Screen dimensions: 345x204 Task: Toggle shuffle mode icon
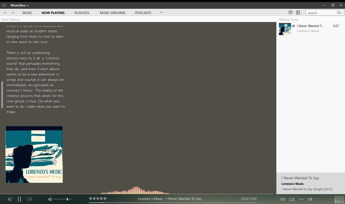tap(310, 199)
